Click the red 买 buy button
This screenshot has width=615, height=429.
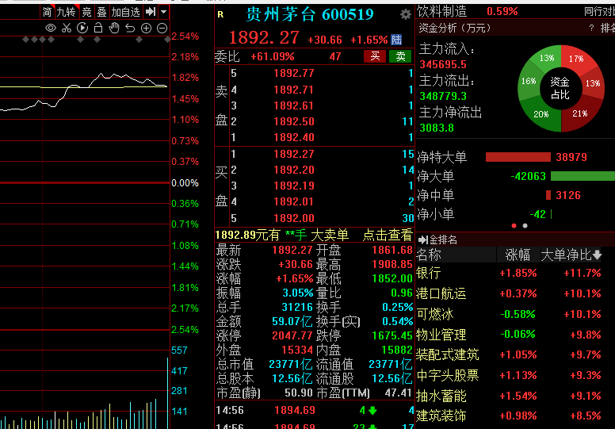[375, 56]
